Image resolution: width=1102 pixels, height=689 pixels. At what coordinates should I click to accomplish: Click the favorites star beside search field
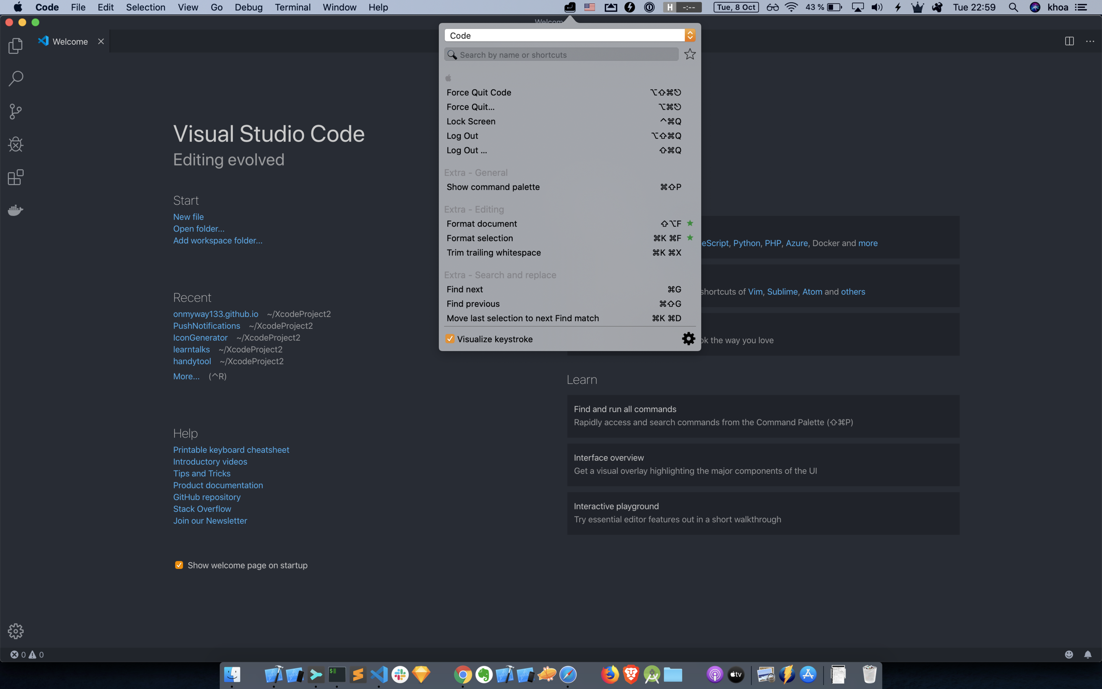coord(690,54)
